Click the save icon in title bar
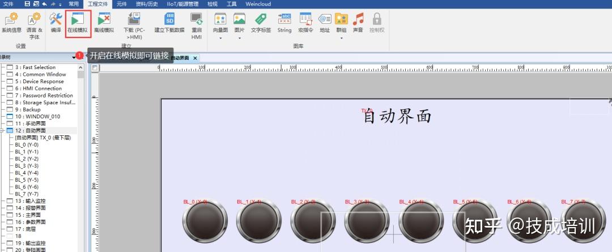This screenshot has width=612, height=252. (27, 4)
